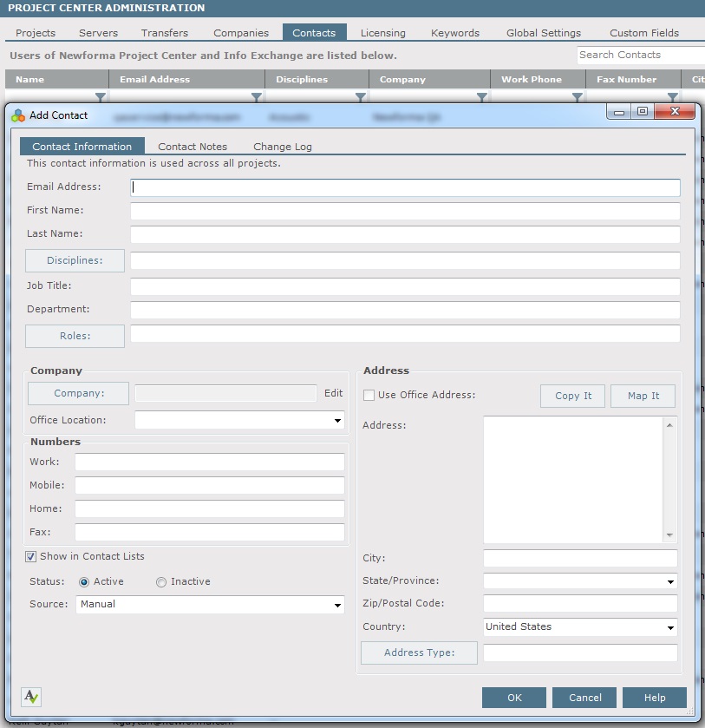Click the Fax number field
Viewport: 705px width, 728px height.
[x=210, y=532]
